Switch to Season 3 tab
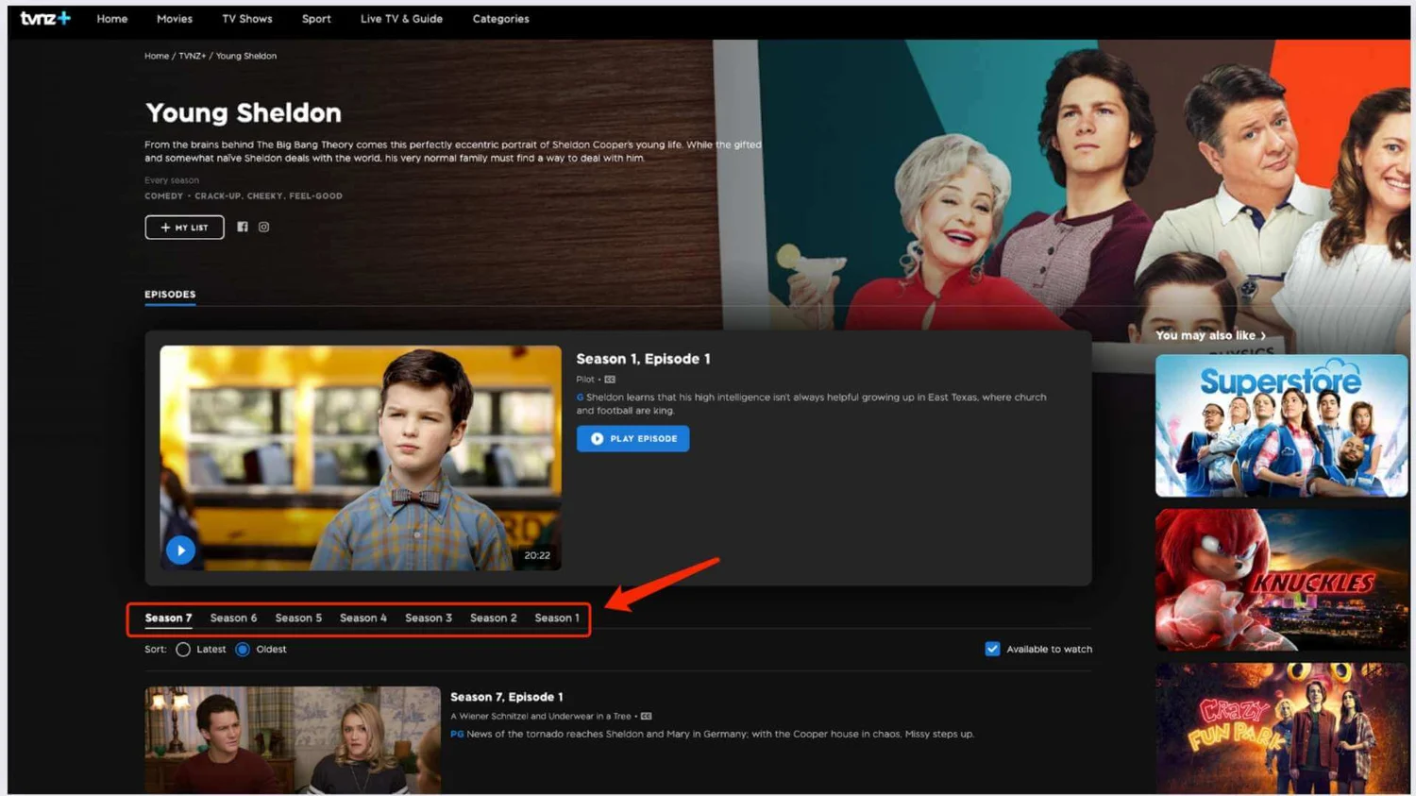 pyautogui.click(x=429, y=618)
